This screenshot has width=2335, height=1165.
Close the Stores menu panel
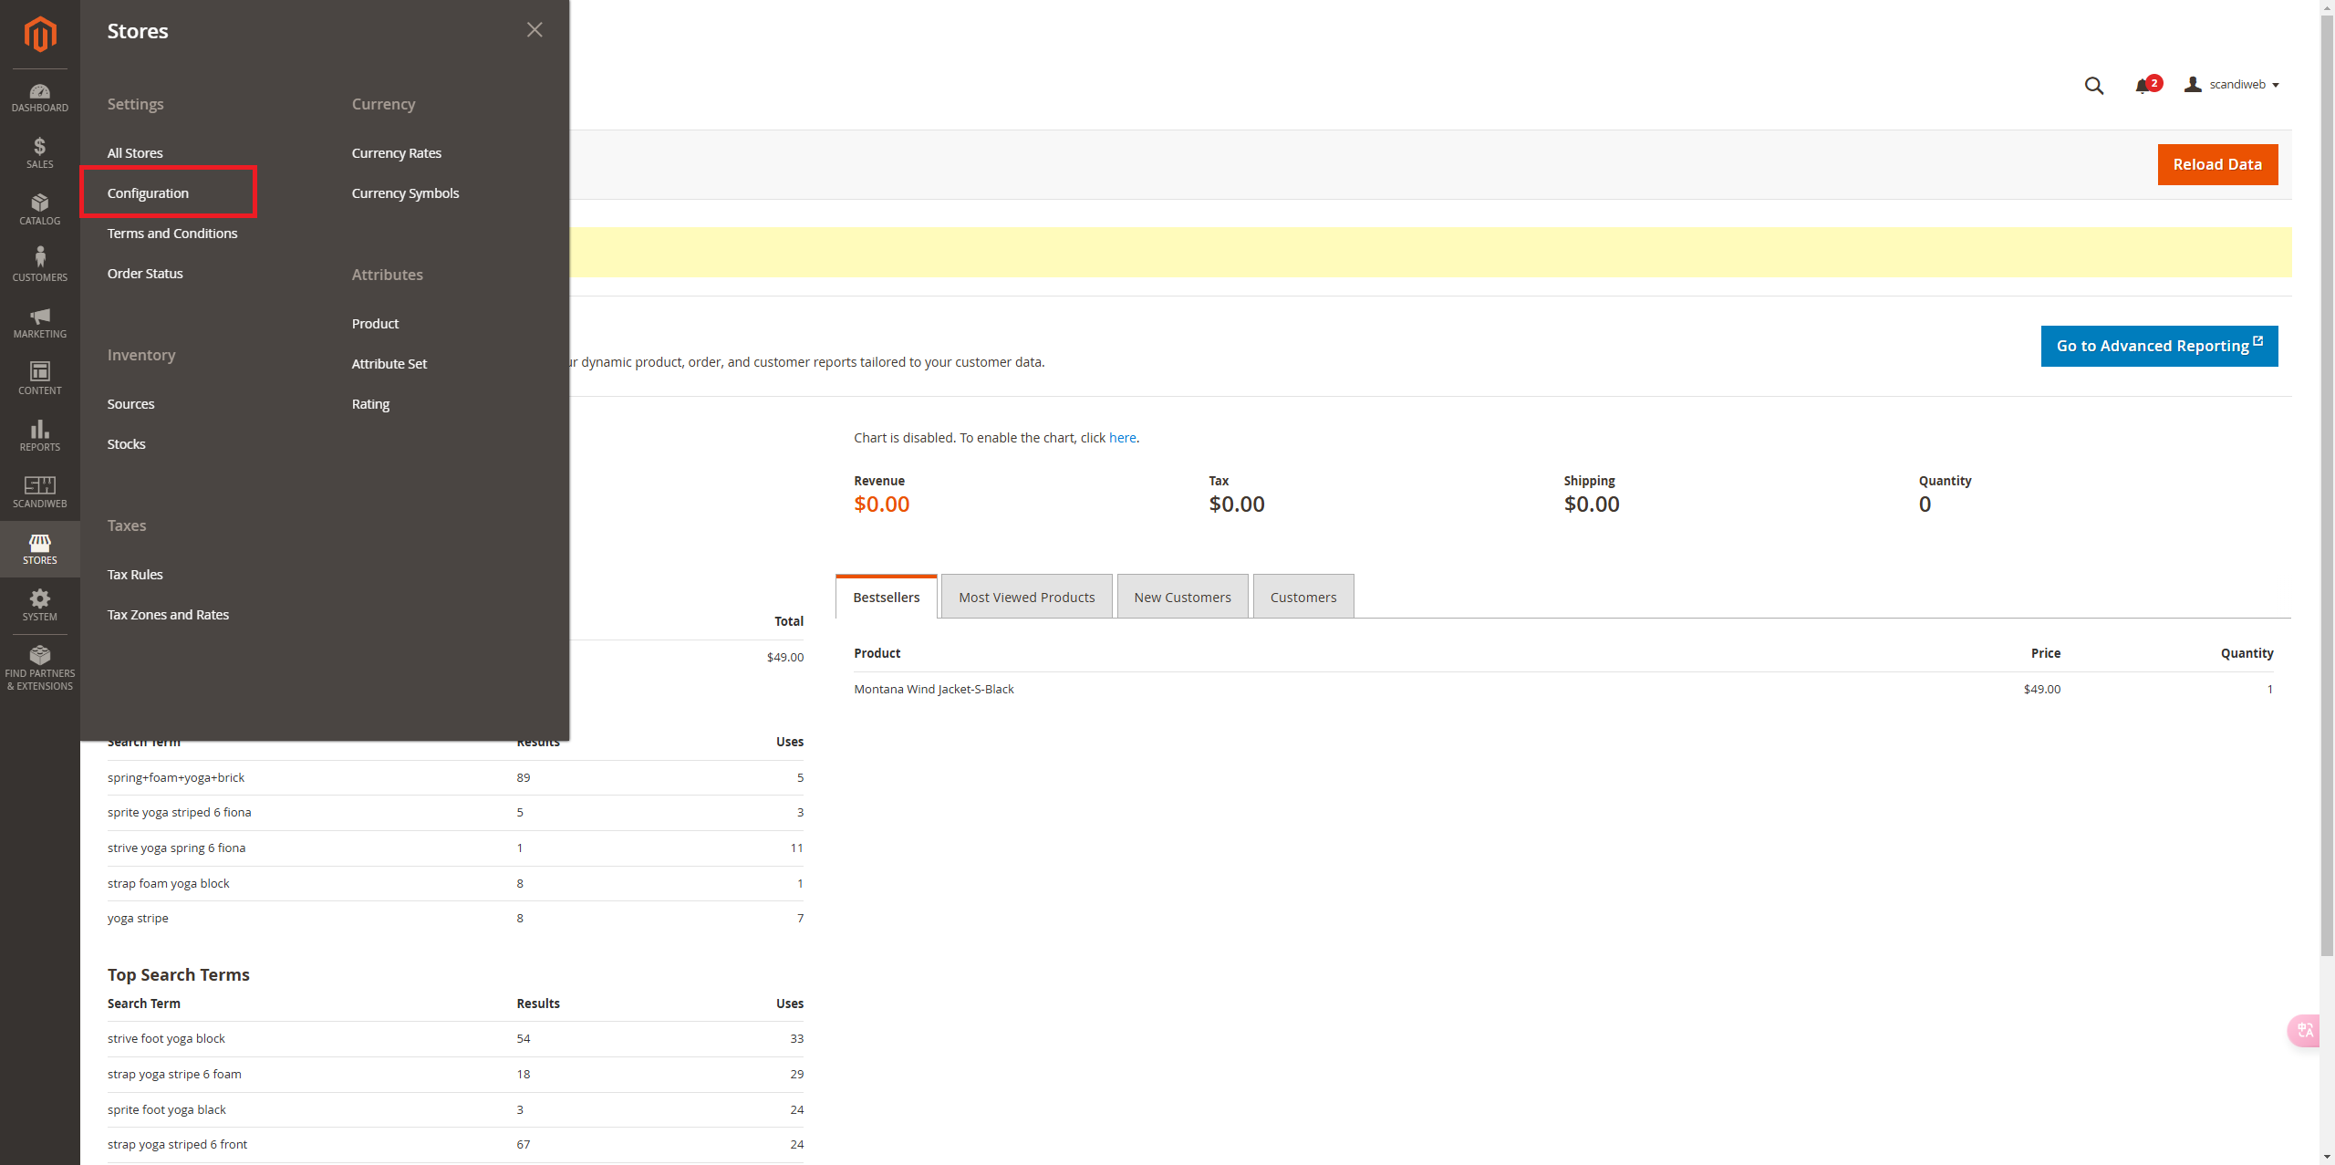click(x=534, y=30)
